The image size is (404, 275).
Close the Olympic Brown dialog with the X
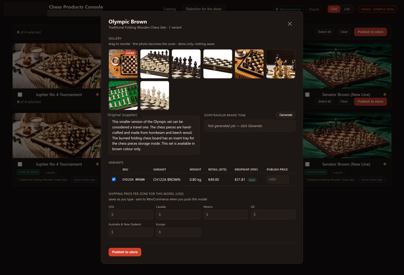click(x=290, y=24)
